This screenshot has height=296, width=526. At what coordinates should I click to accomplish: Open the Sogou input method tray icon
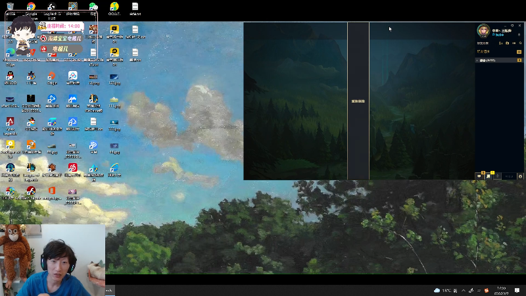tap(487, 291)
